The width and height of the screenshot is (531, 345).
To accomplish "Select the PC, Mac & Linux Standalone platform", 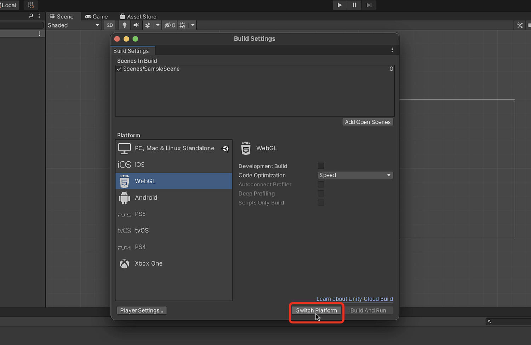I will (174, 148).
